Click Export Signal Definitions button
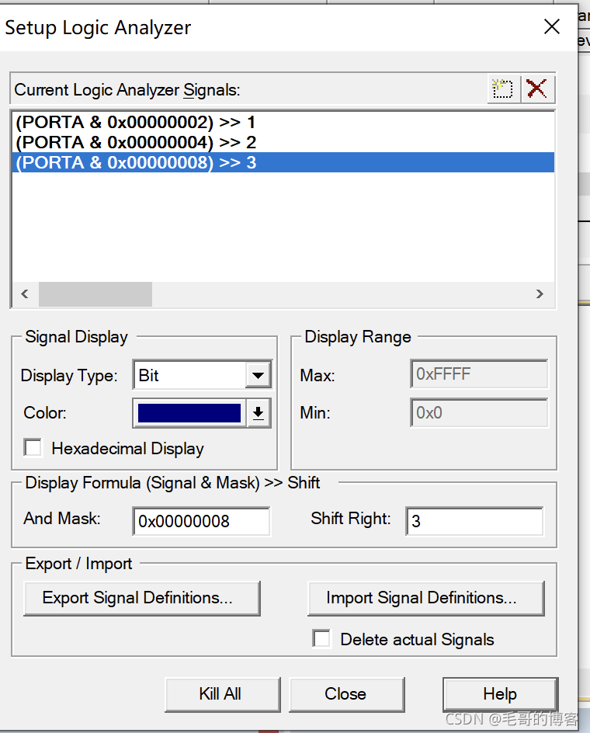Image resolution: width=590 pixels, height=733 pixels. [141, 599]
